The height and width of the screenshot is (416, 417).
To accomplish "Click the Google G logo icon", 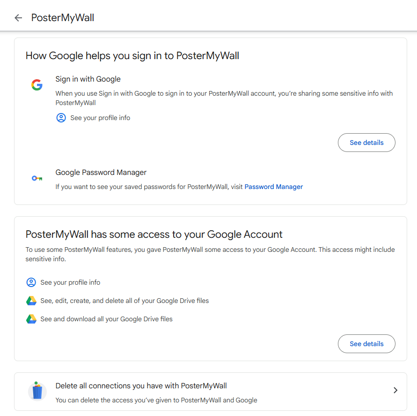I will (37, 85).
